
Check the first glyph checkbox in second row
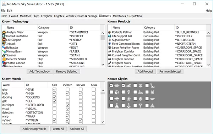(111, 92)
